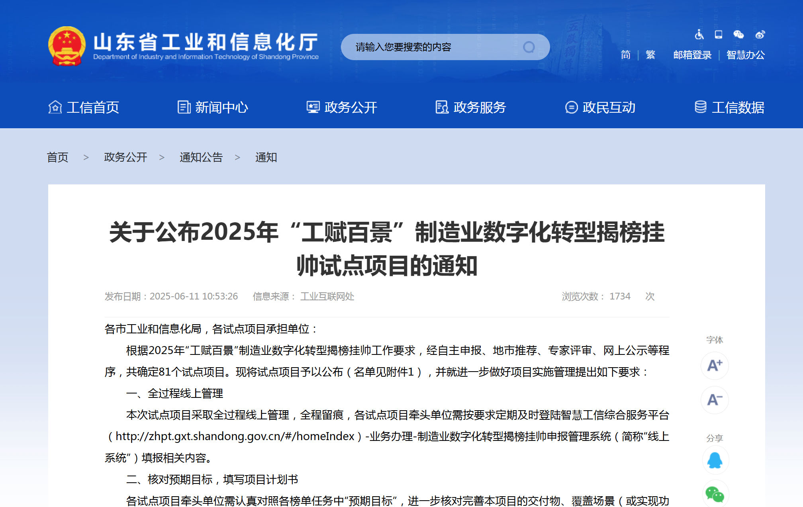803x507 pixels.
Task: Click the 工业互联网处 source link
Action: point(327,296)
